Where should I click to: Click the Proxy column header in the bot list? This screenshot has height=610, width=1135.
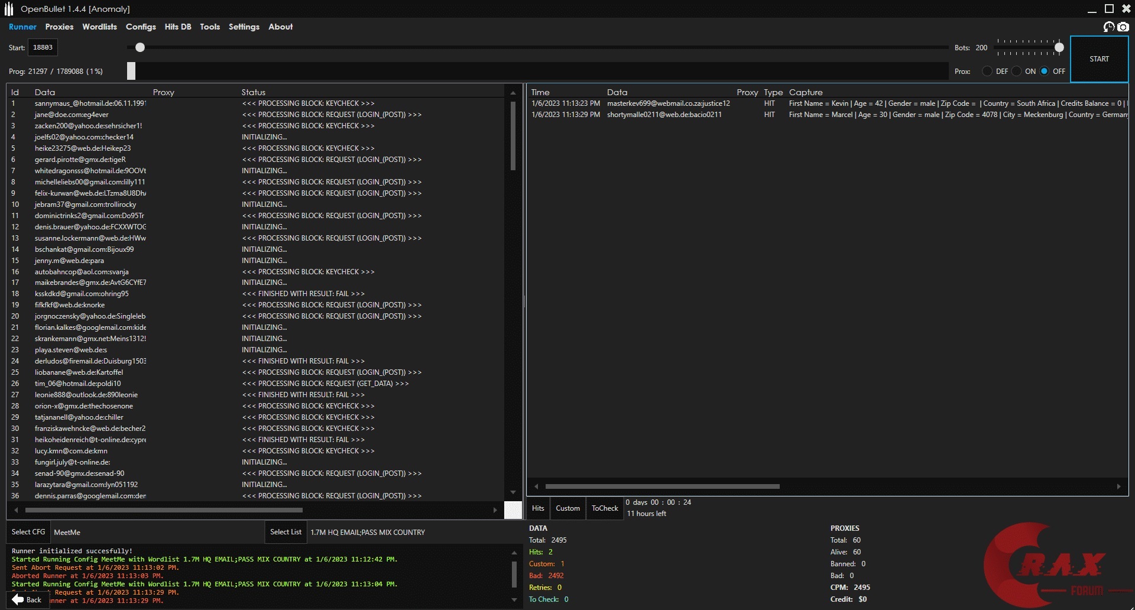click(x=163, y=92)
